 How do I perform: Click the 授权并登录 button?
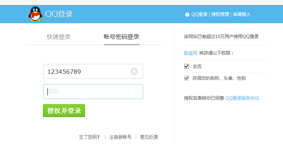pos(64,110)
